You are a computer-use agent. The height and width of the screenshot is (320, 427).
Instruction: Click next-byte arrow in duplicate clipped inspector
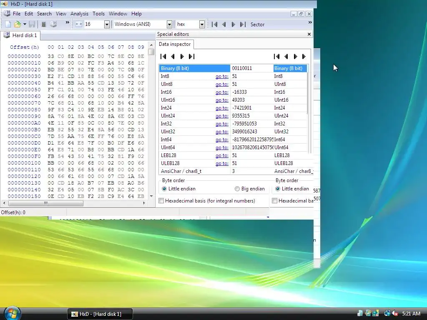click(x=295, y=56)
